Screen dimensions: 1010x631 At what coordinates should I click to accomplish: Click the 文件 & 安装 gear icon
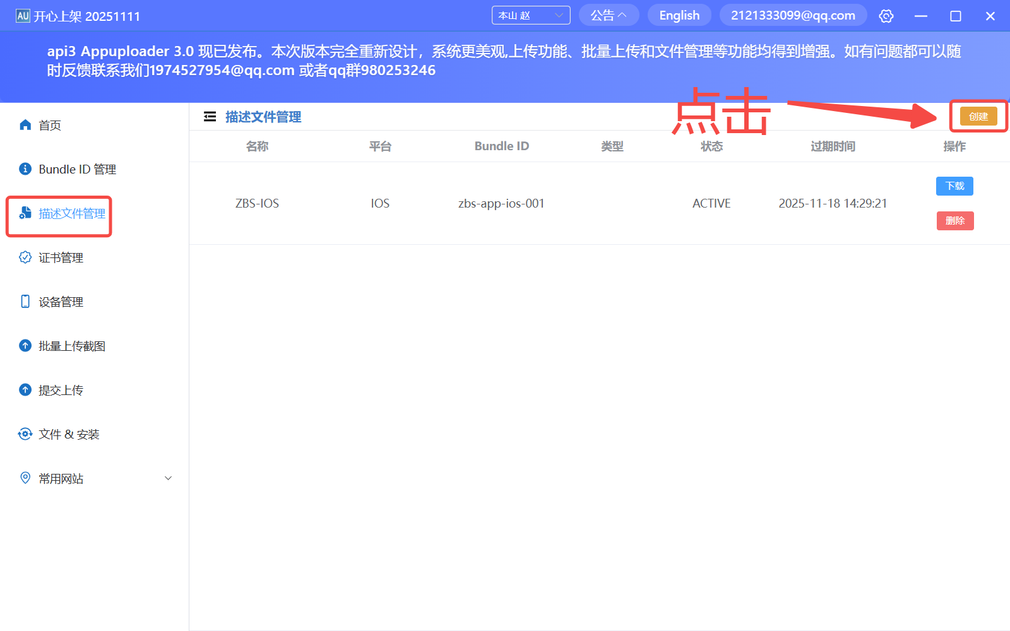click(25, 433)
